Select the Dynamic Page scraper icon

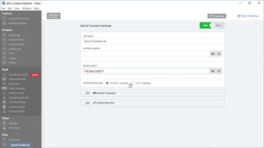4,39
